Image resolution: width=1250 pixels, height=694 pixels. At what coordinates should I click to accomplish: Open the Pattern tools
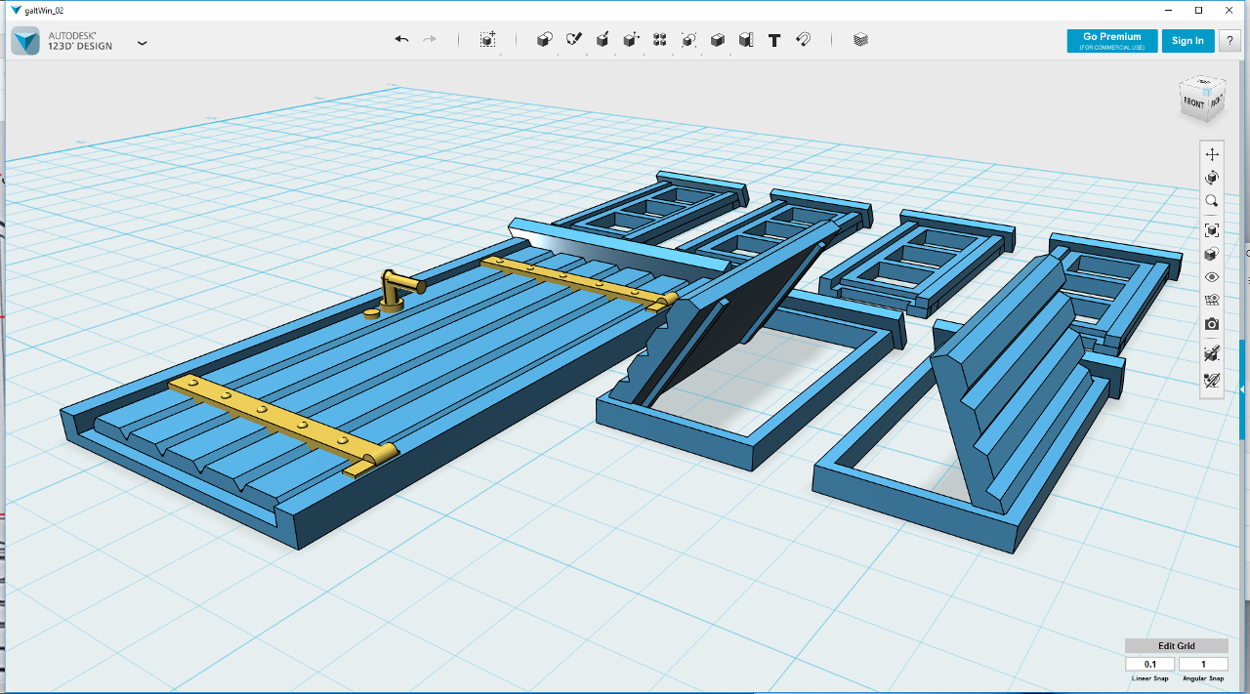coord(660,40)
